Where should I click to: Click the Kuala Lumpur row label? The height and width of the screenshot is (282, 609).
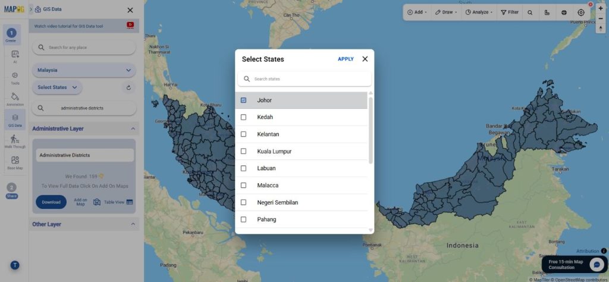click(274, 152)
